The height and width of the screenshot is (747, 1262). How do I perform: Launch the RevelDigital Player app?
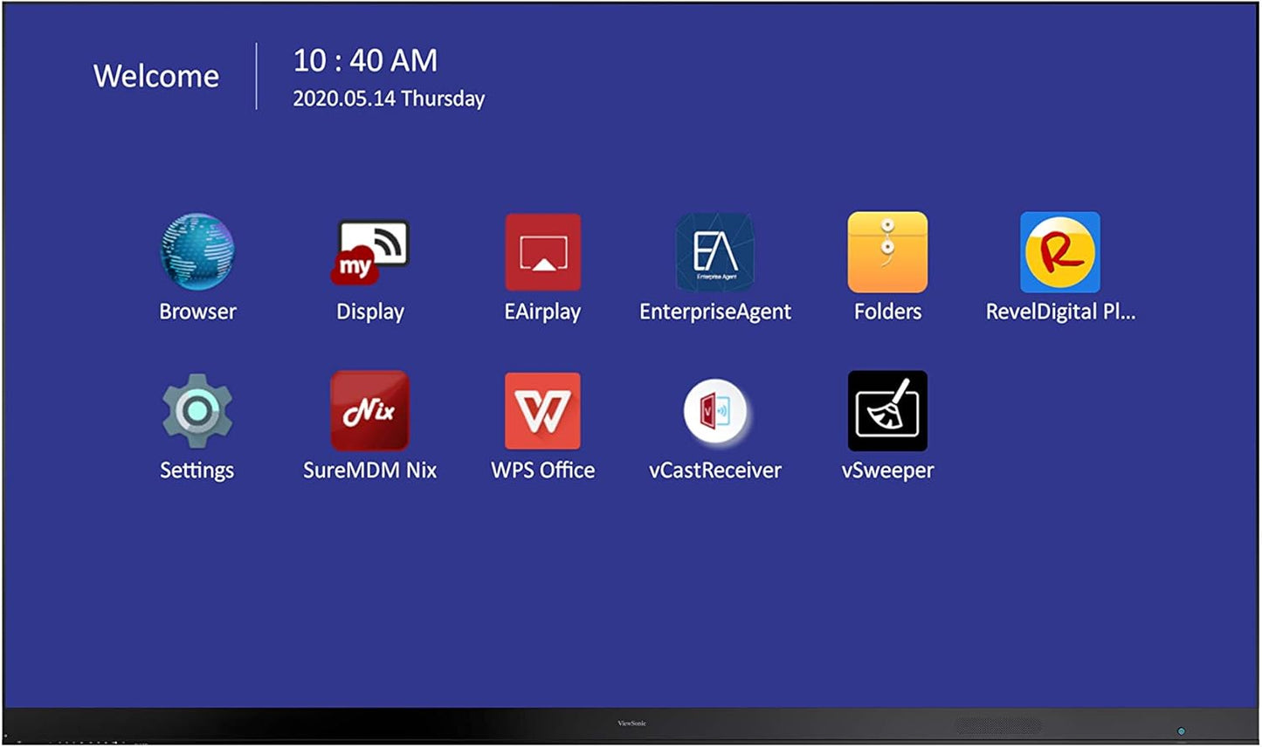click(x=1060, y=252)
